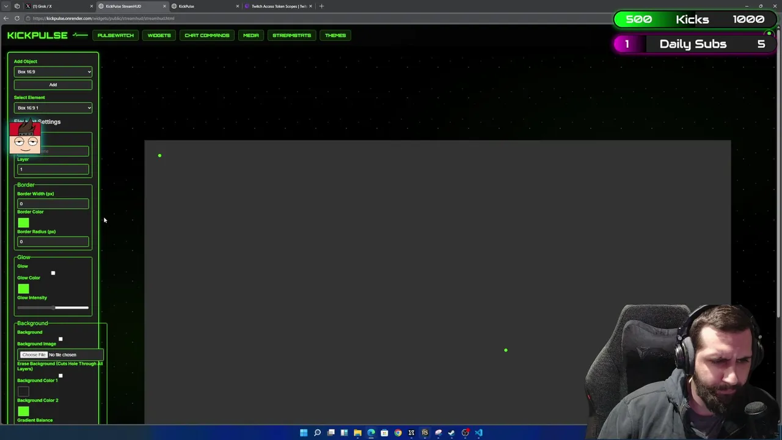This screenshot has width=782, height=440.
Task: Open Widgets menu in KickPulse nav
Action: click(x=159, y=35)
